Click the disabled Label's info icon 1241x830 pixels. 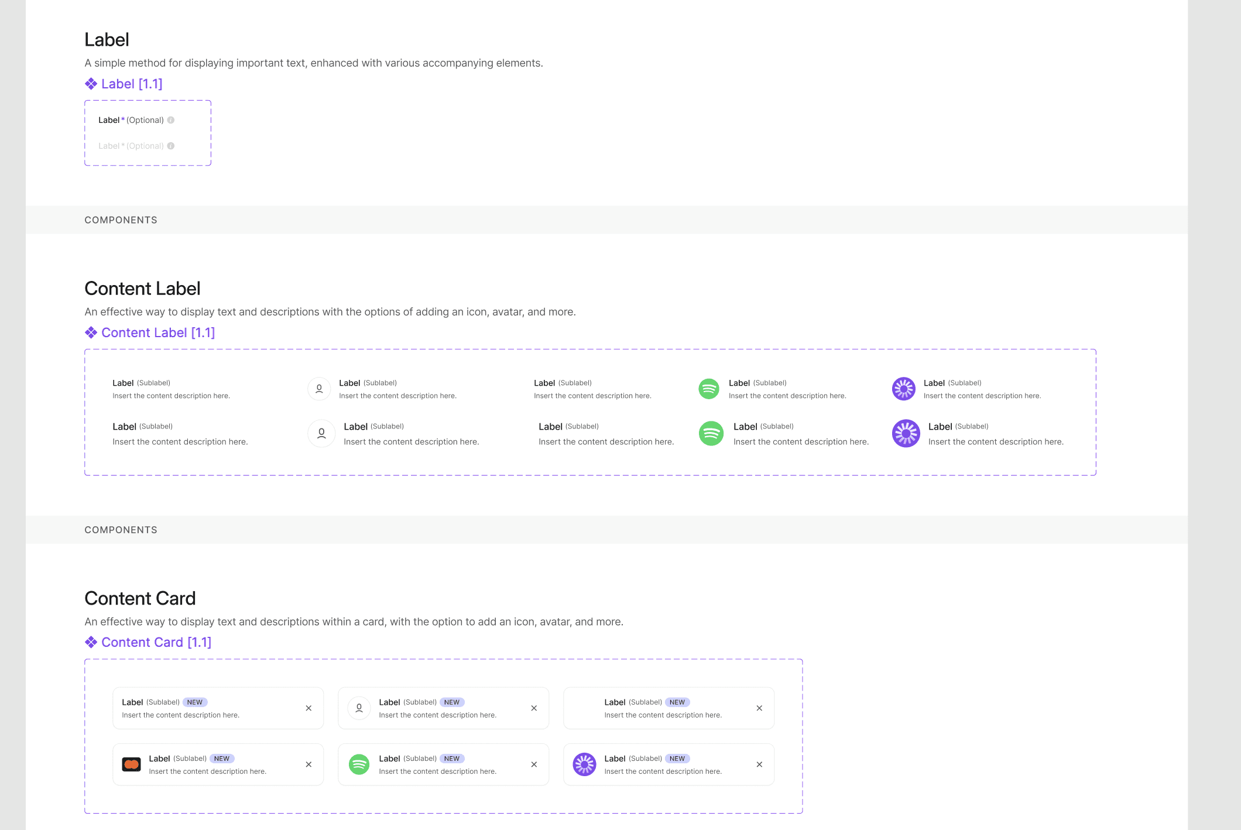click(x=171, y=146)
